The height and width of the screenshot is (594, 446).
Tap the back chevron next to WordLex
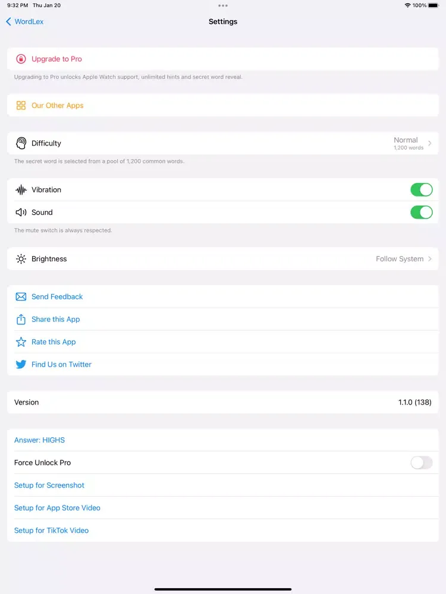click(8, 21)
